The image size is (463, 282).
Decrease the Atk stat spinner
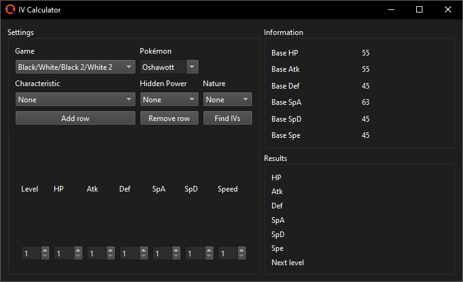pos(110,256)
